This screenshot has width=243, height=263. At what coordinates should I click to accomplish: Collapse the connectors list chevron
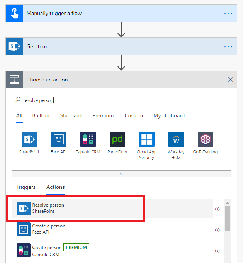121,174
